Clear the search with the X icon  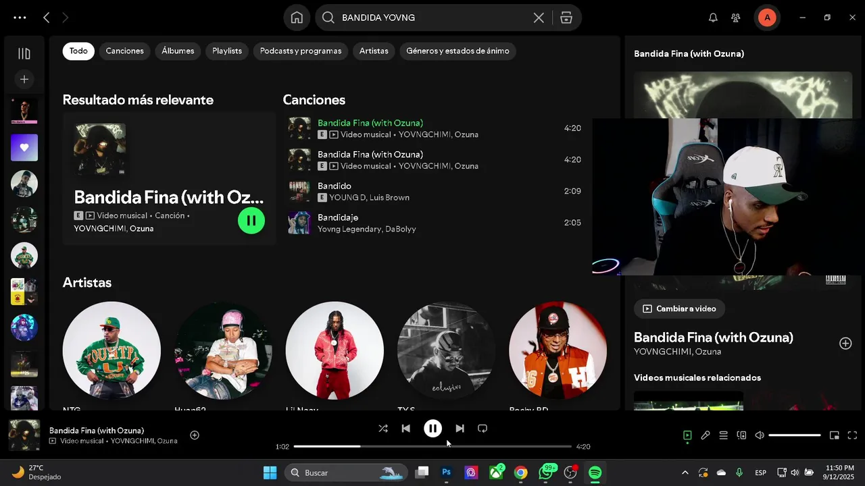click(x=539, y=18)
